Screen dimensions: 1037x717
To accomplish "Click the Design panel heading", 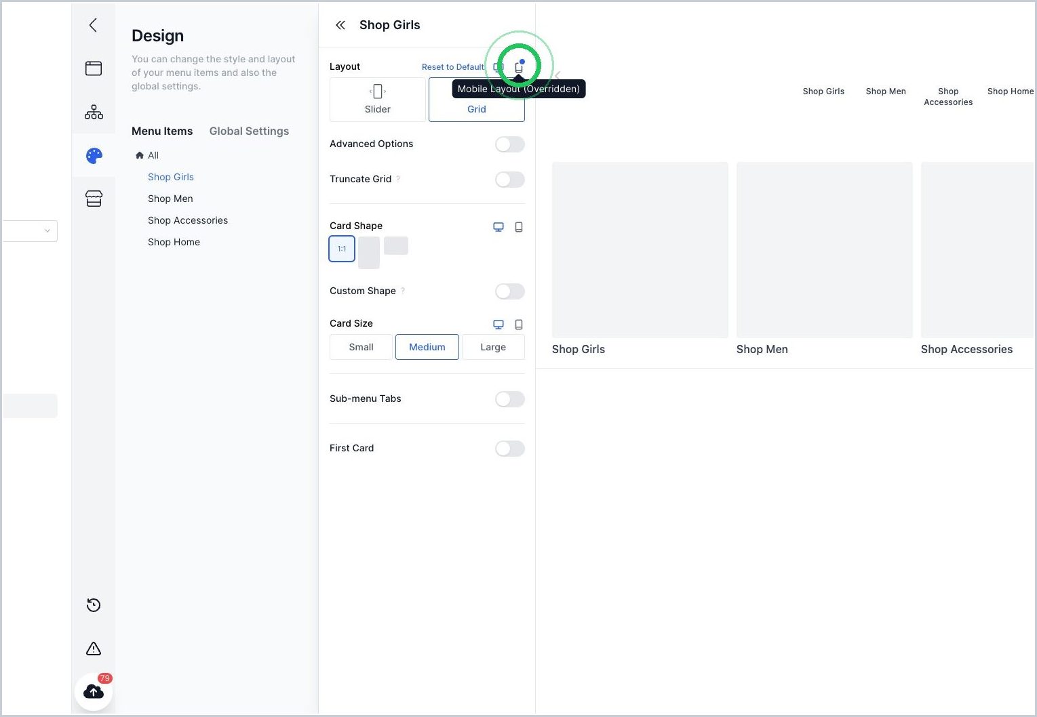I will [x=157, y=36].
